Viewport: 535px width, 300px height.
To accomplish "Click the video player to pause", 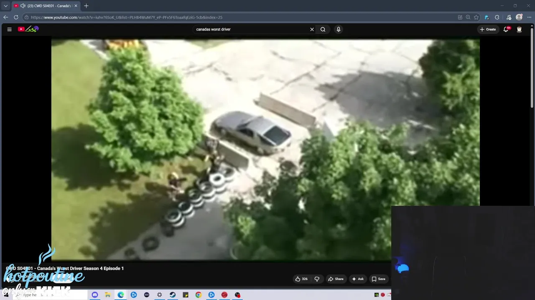I will point(265,150).
